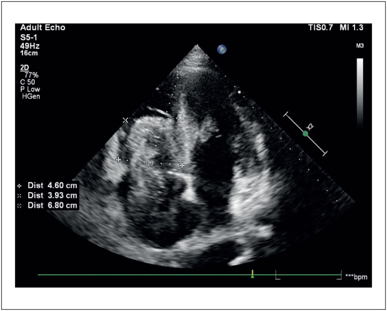Select the Dist 6.80 cm measurement result

tap(52, 205)
